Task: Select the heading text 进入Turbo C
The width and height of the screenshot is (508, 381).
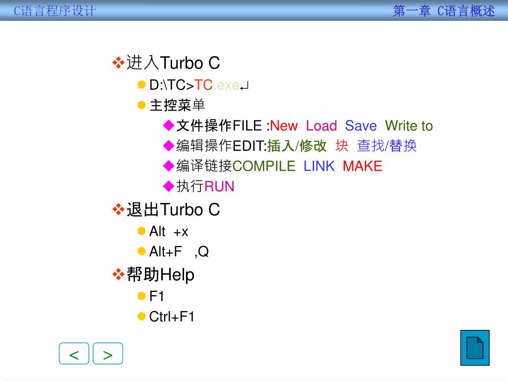Action: [x=173, y=63]
